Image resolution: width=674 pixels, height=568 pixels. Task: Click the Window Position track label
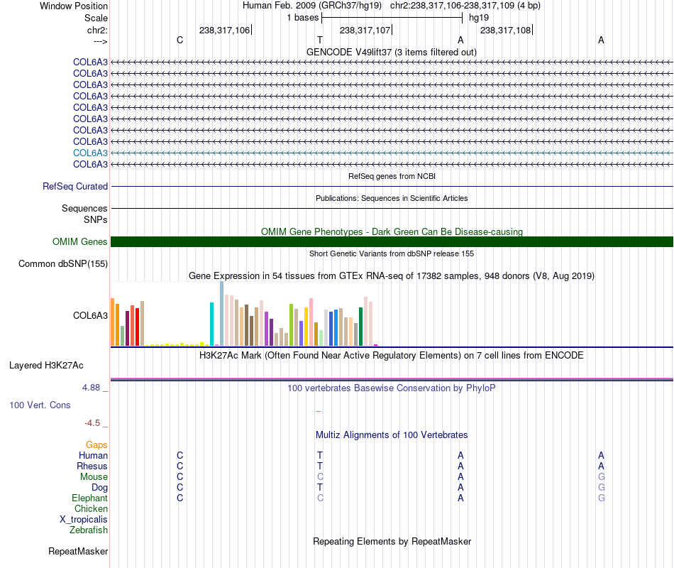[74, 6]
